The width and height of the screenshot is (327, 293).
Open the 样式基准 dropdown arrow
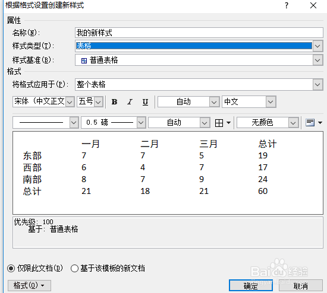317,60
